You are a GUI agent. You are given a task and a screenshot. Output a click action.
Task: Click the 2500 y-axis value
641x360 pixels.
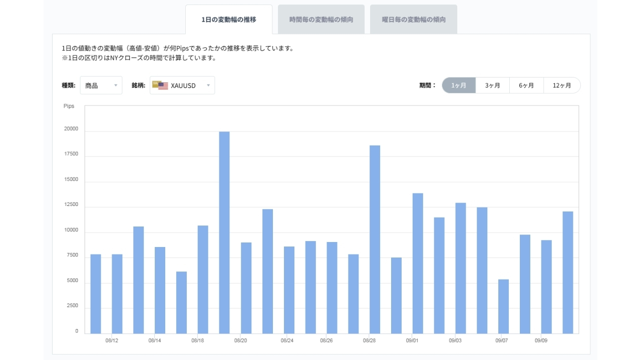point(73,306)
